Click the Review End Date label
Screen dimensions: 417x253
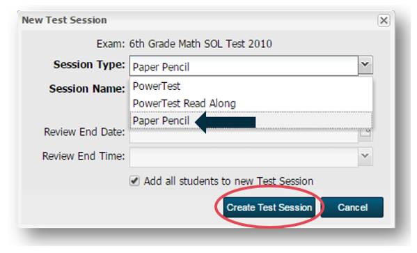tap(84, 132)
